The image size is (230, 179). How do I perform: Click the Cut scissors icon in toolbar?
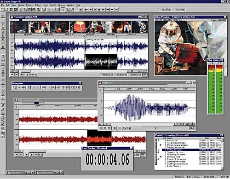(x=21, y=10)
